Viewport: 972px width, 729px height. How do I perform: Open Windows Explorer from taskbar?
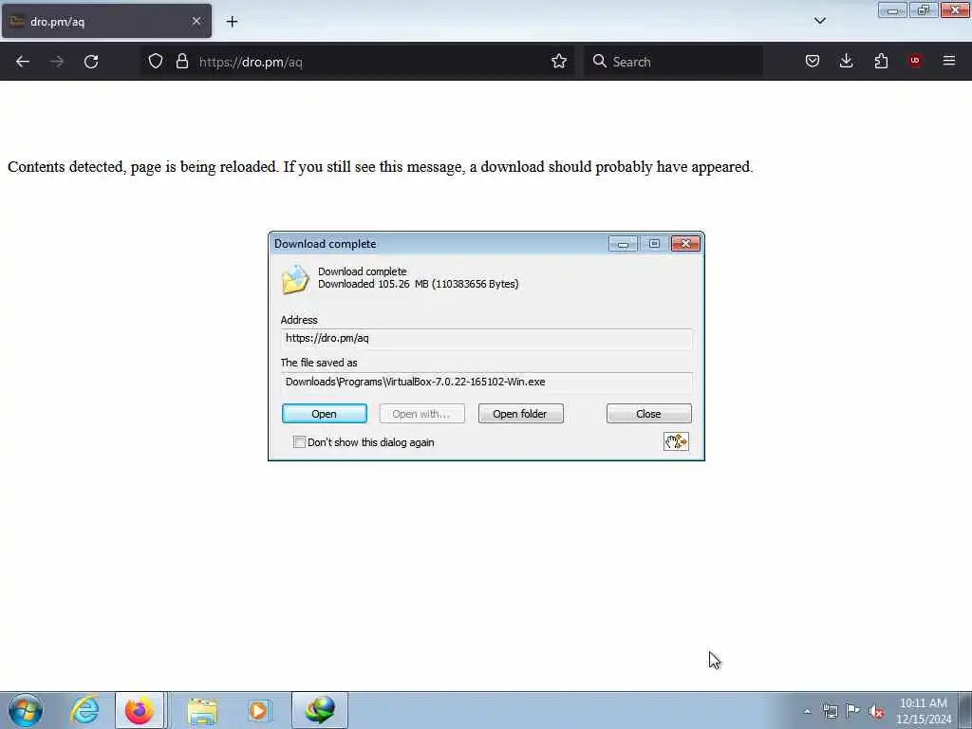click(202, 710)
